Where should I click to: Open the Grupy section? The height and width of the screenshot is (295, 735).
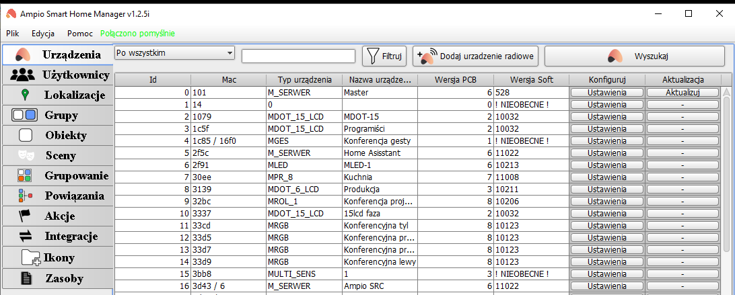point(58,115)
